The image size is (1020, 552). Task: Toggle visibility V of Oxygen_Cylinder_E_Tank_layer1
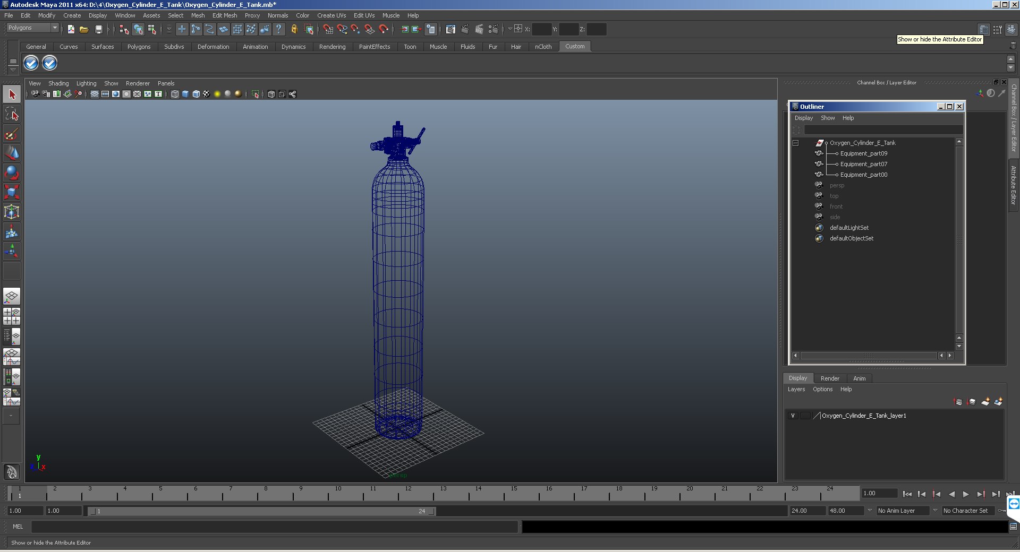click(793, 416)
